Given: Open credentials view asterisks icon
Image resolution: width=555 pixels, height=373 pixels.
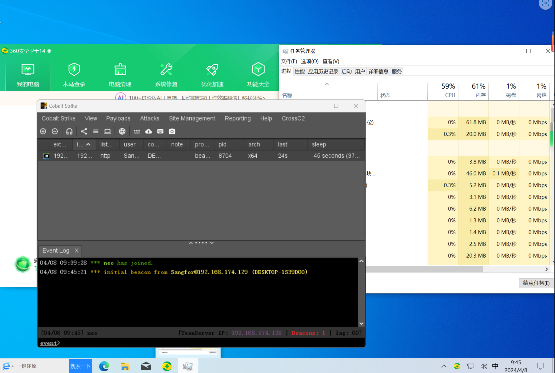Looking at the screenshot, I should 137,131.
